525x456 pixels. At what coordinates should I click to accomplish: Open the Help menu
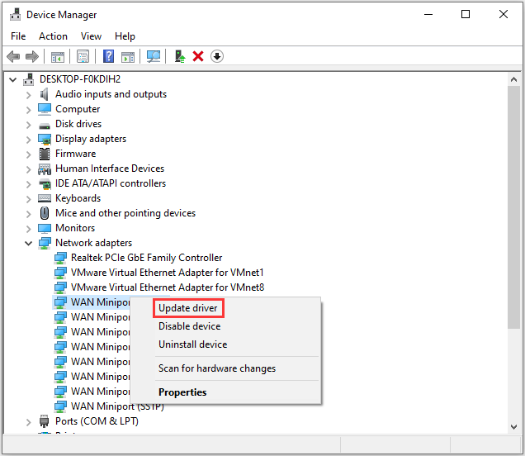[x=125, y=36]
